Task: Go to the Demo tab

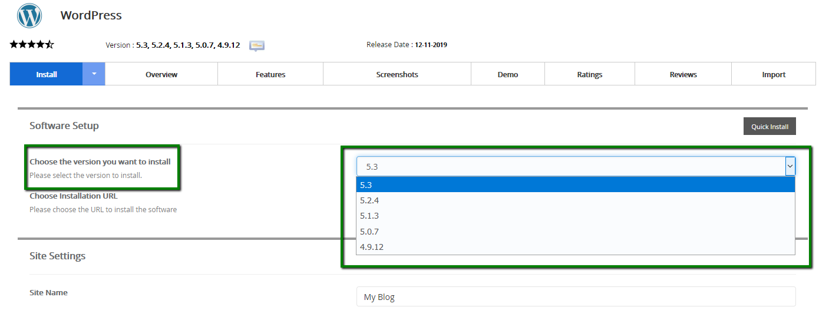Action: (508, 74)
